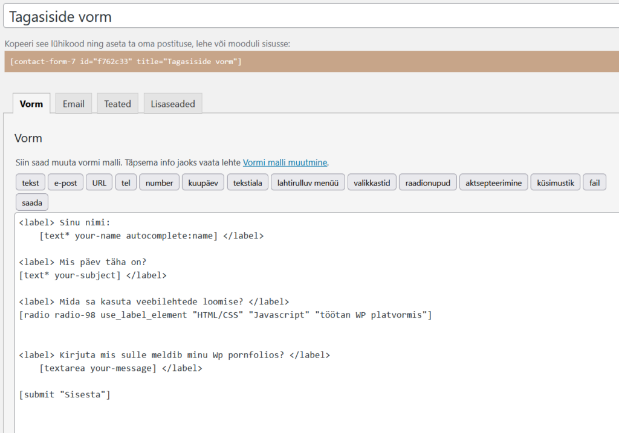Click the Vorm tab
Screen dimensions: 619x433
pos(31,104)
